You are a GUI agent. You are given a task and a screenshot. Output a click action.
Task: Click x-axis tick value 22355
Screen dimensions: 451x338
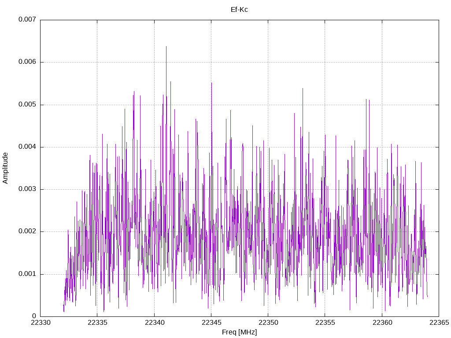point(325,323)
